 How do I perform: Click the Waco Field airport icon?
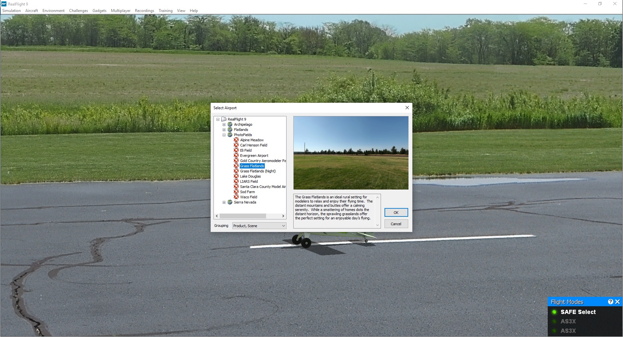click(x=236, y=197)
